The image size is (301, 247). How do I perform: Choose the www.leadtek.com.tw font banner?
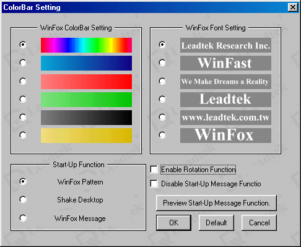(225, 118)
